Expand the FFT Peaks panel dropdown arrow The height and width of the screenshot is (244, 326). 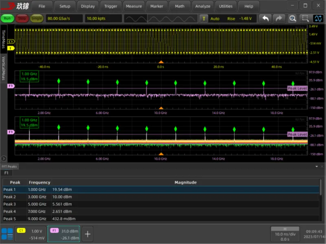click(x=317, y=167)
